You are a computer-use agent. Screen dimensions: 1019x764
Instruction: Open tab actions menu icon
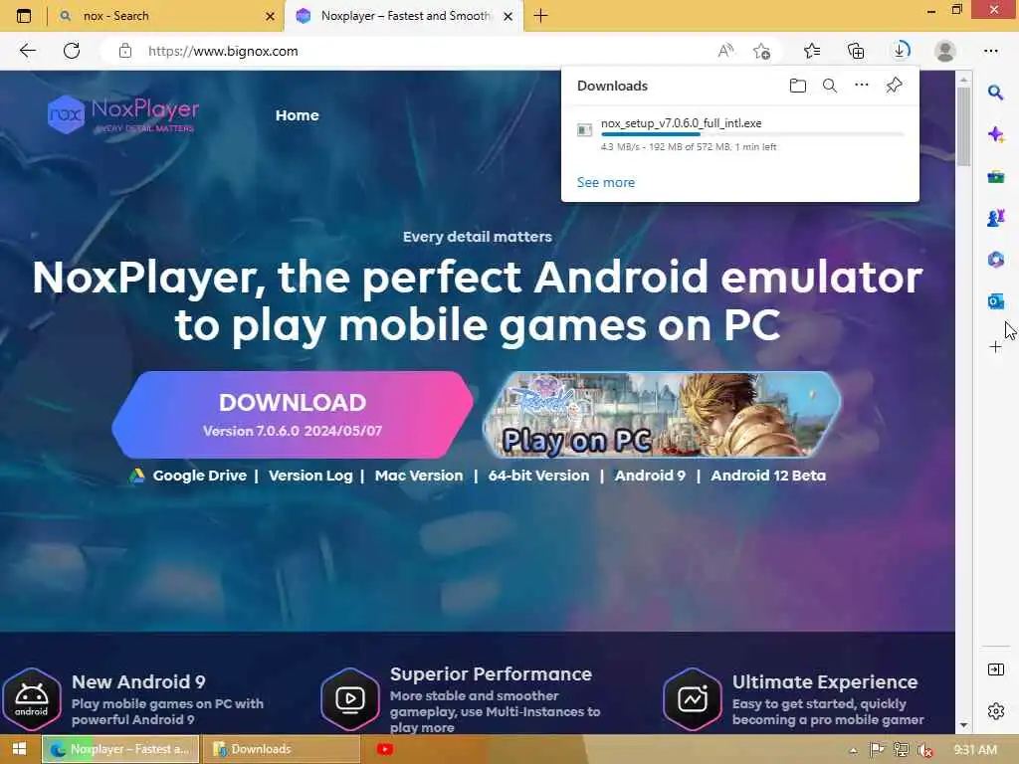click(24, 16)
